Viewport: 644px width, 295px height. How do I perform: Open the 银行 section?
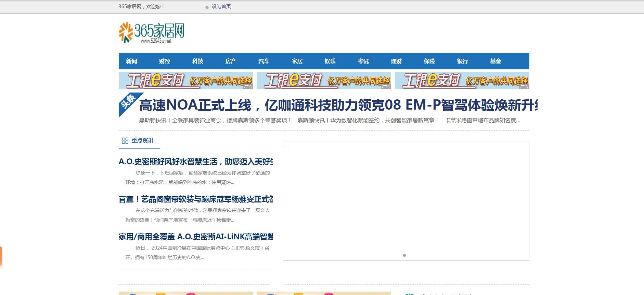462,61
